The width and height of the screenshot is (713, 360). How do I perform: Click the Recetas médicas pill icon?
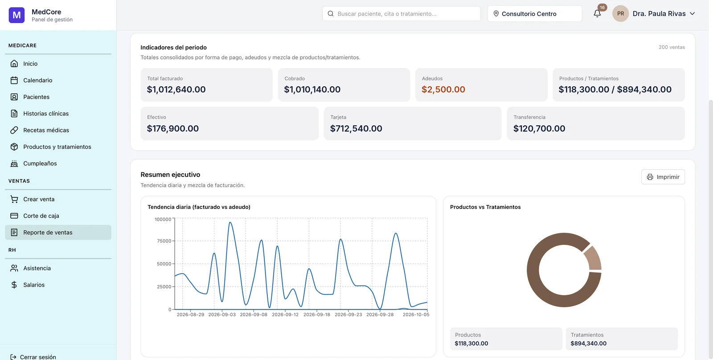(x=14, y=130)
